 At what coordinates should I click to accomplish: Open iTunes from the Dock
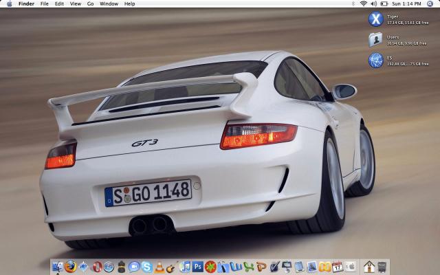[185, 267]
